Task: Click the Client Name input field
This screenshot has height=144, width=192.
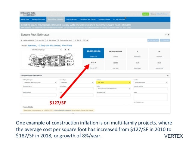Action: point(76,89)
